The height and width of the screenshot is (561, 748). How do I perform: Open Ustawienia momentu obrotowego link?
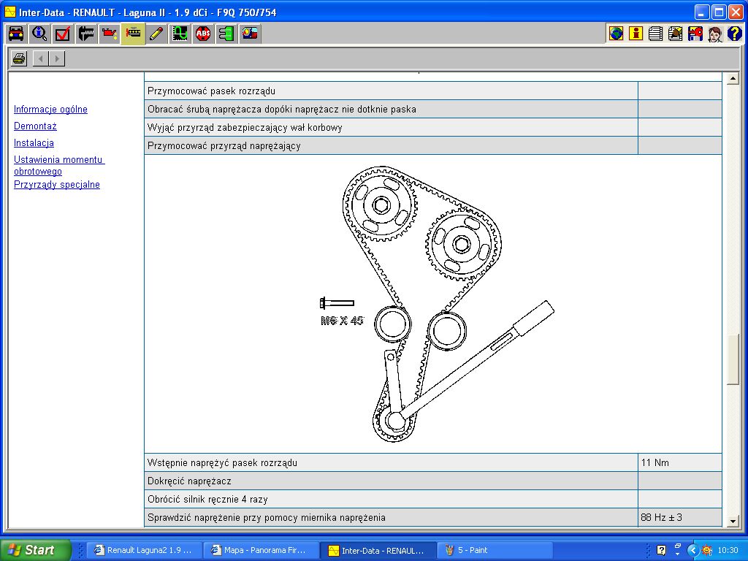click(59, 165)
